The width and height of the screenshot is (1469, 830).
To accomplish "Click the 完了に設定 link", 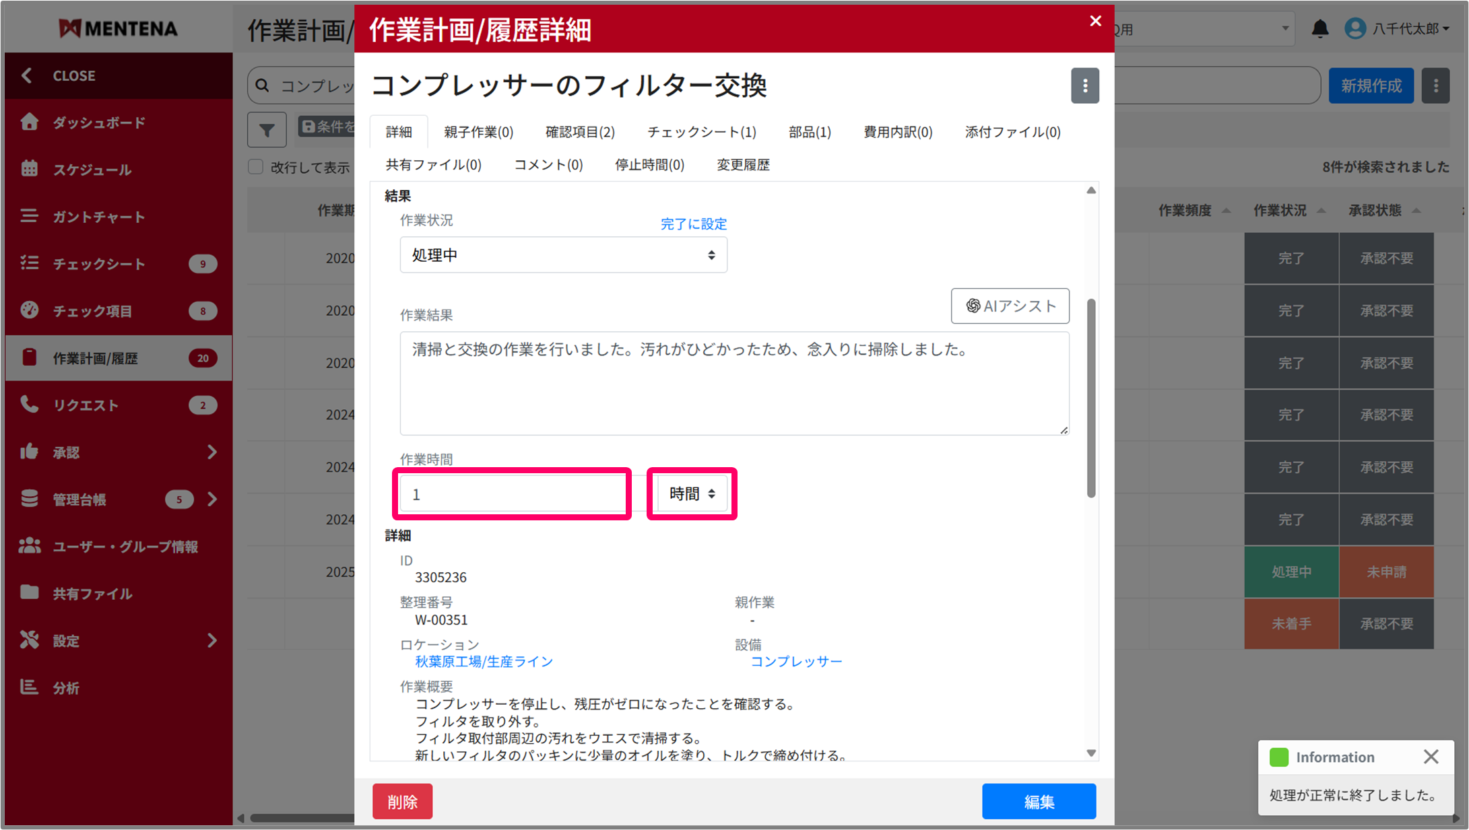I will (x=693, y=224).
